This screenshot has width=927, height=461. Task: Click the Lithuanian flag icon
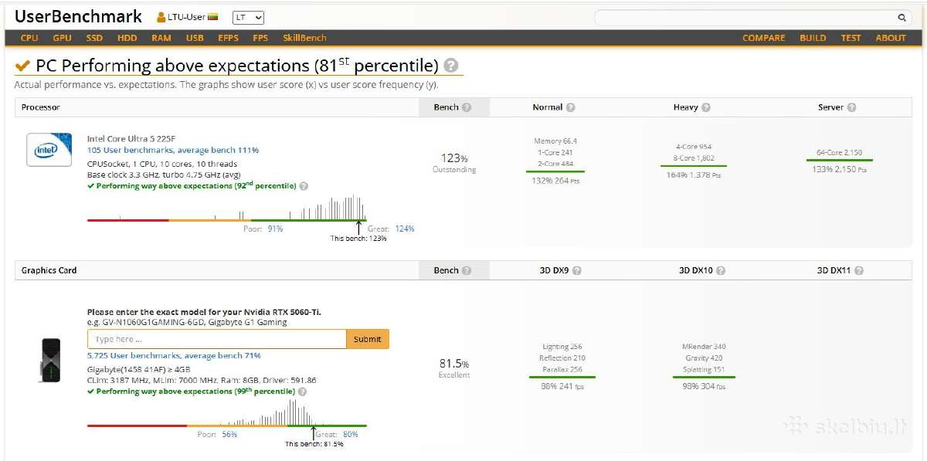tap(214, 17)
